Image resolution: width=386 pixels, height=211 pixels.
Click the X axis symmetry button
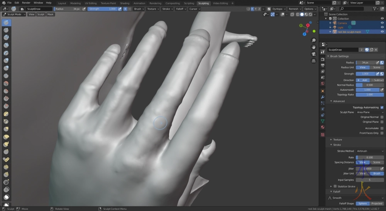252,9
